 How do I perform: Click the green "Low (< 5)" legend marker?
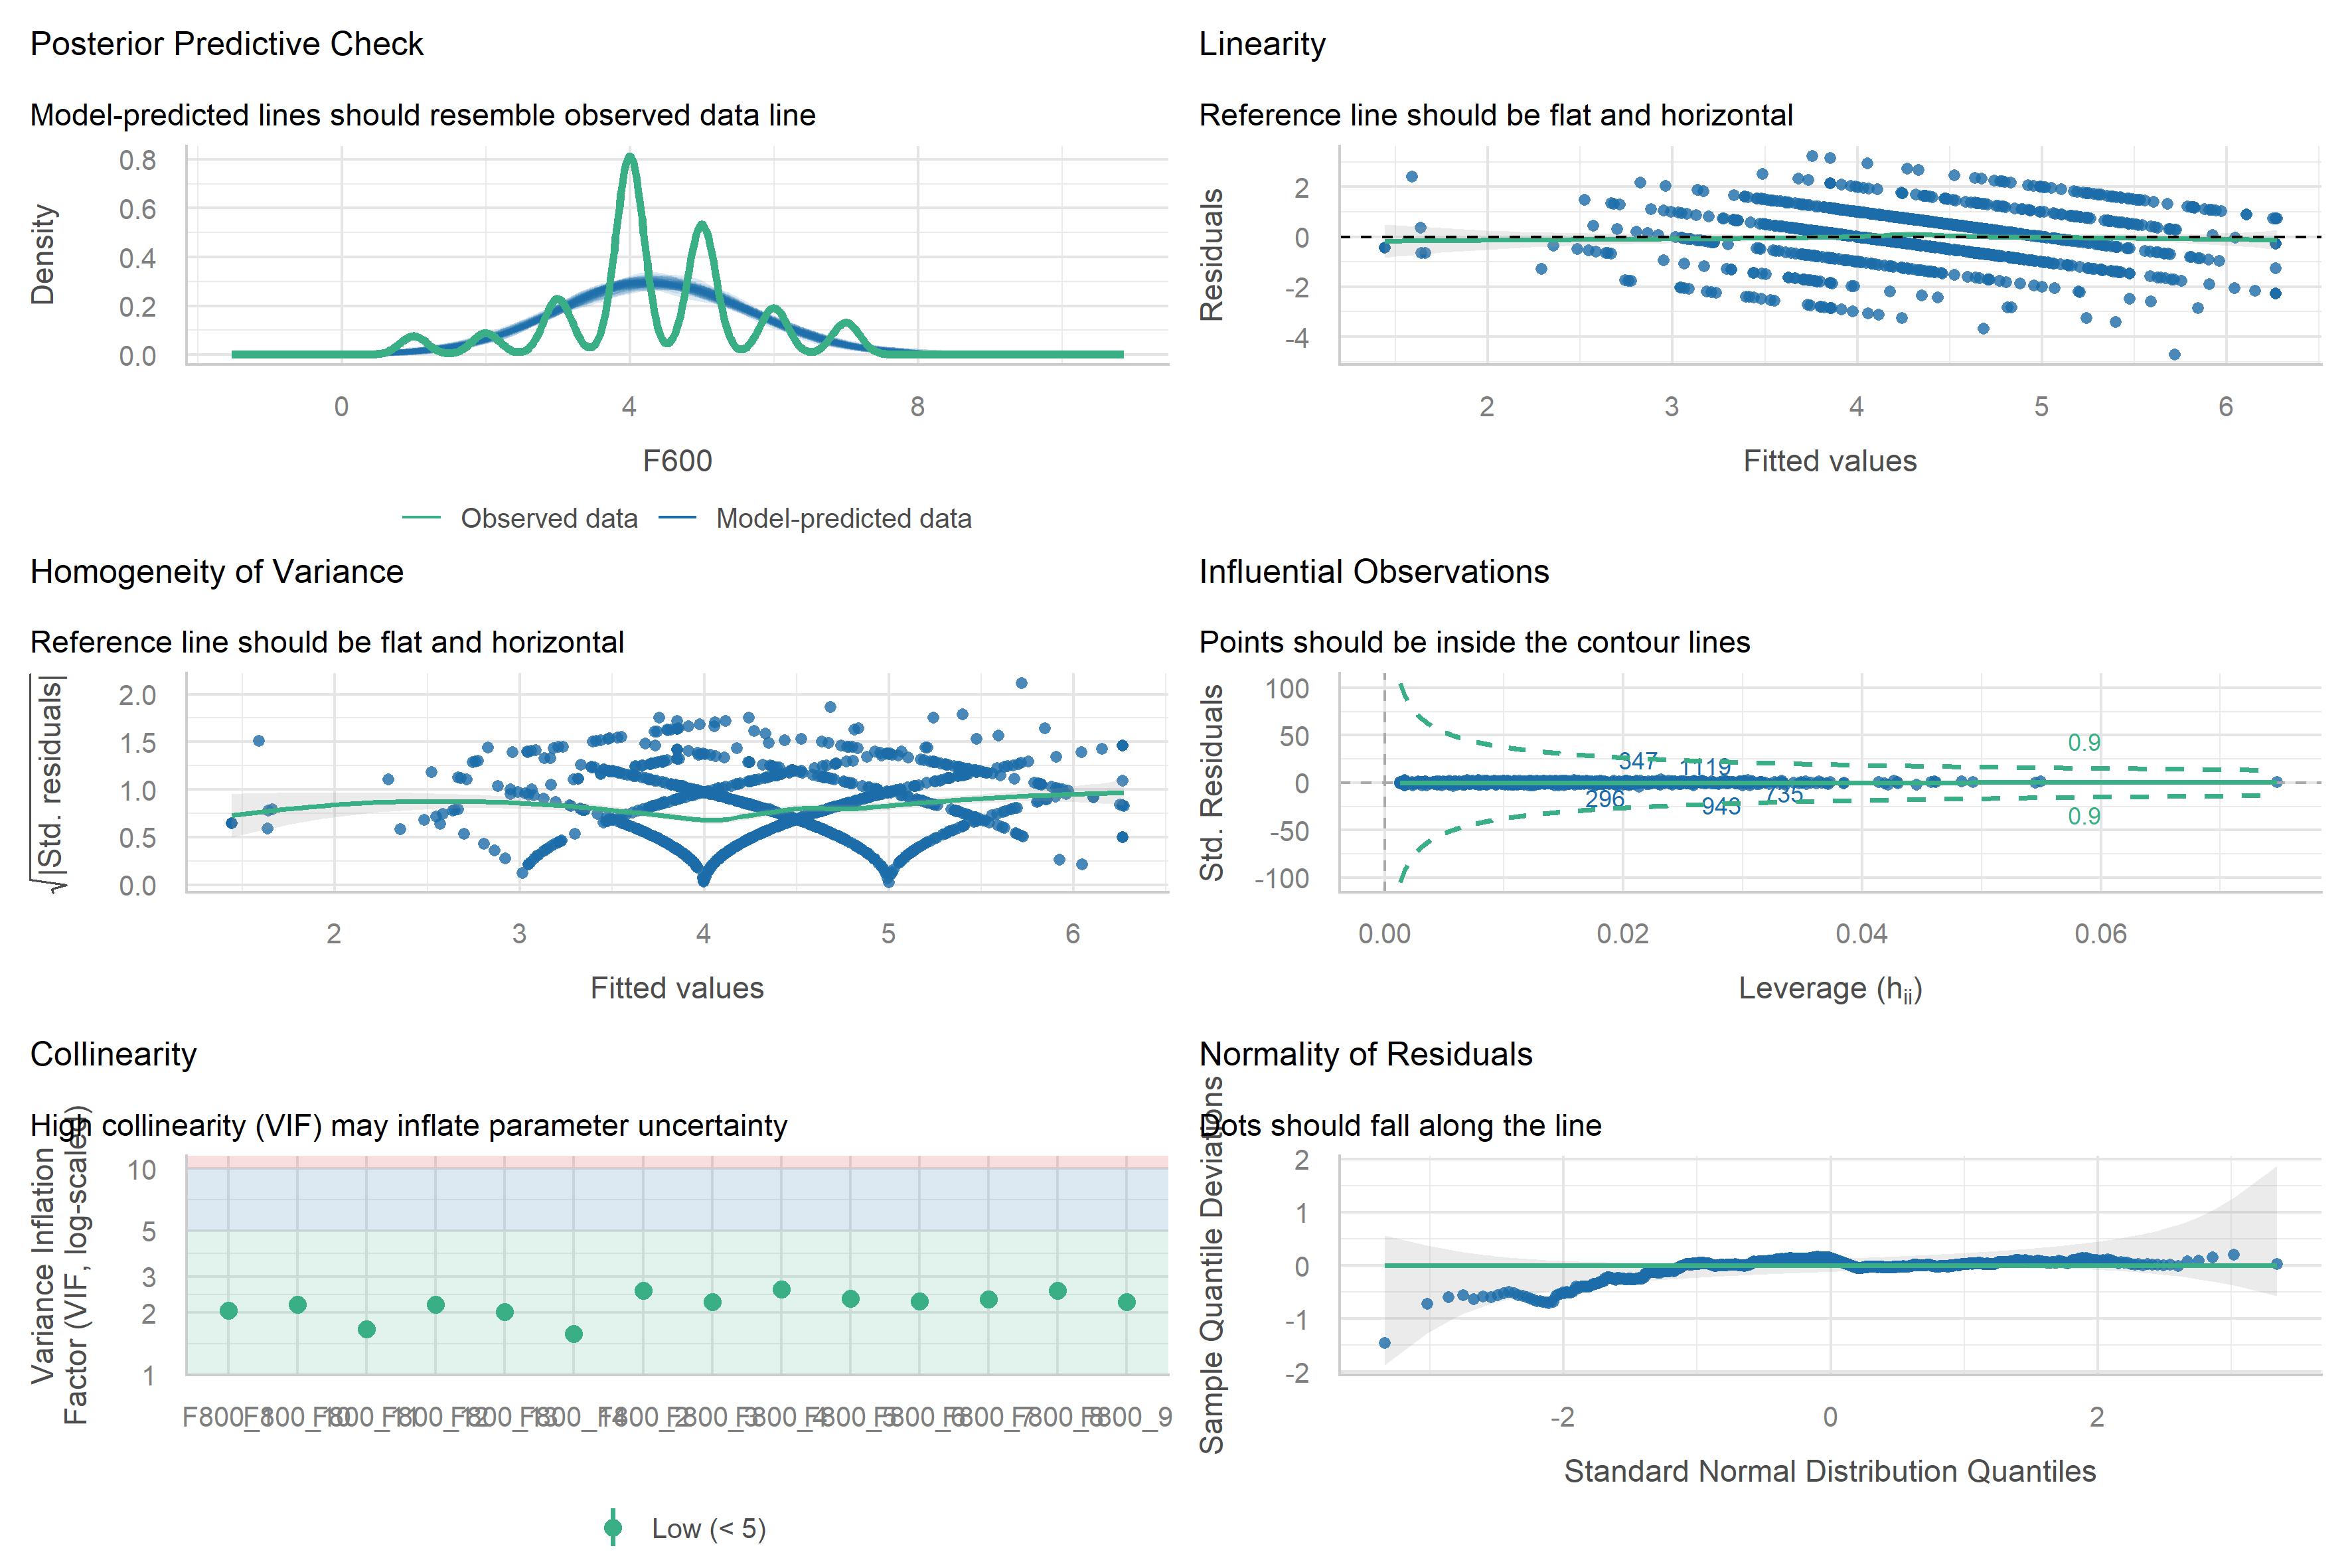613,1528
